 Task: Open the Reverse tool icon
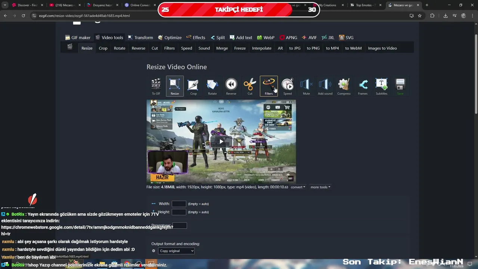coord(231,86)
